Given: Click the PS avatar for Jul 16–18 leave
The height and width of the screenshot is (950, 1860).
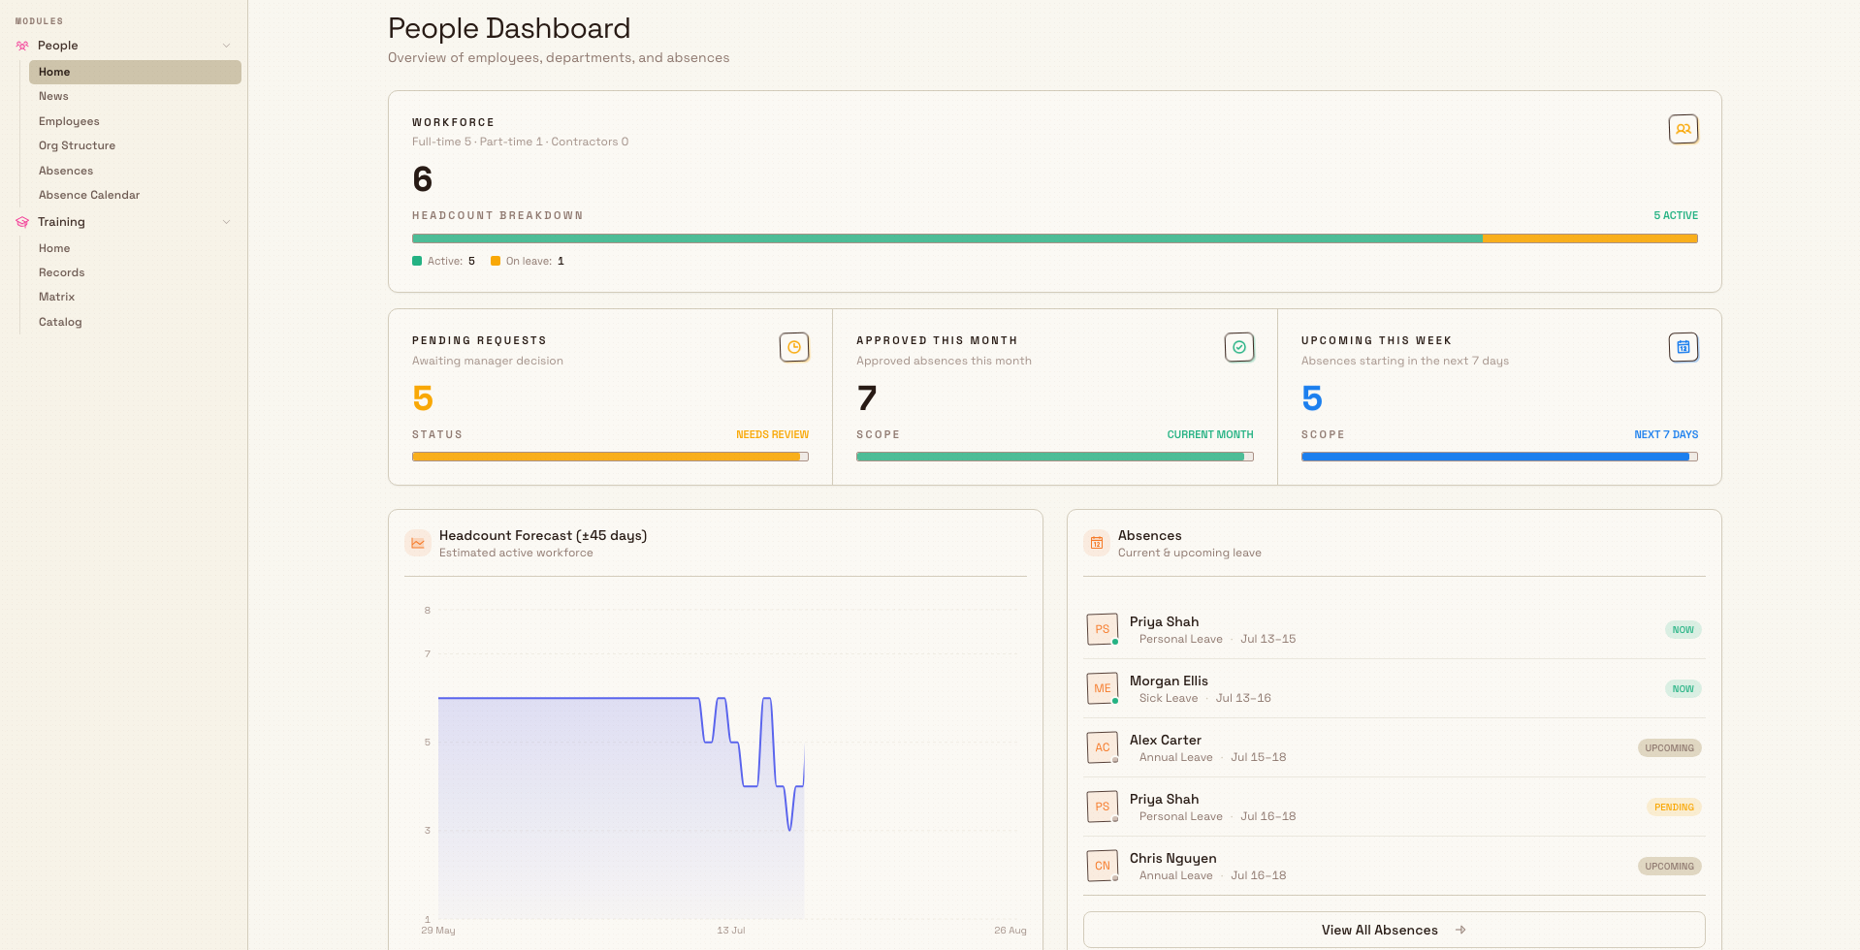Looking at the screenshot, I should (1103, 807).
